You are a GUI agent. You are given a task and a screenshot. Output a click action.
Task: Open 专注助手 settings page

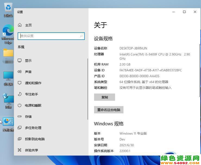pyautogui.click(x=32, y=94)
